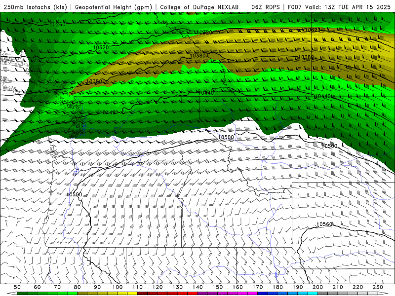Click the 'Geopotential Height (gpm)' title text

pos(114,7)
